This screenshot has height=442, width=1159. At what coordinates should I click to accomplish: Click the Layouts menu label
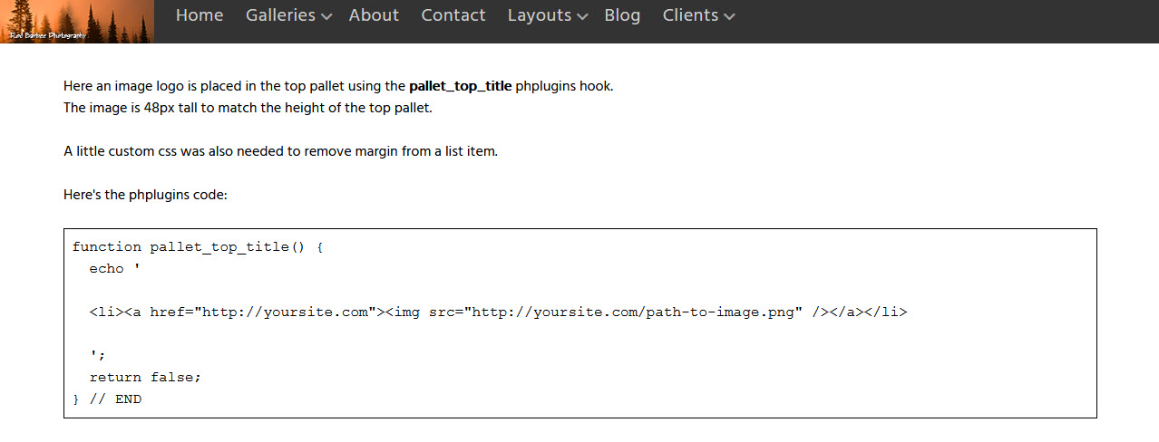point(540,15)
